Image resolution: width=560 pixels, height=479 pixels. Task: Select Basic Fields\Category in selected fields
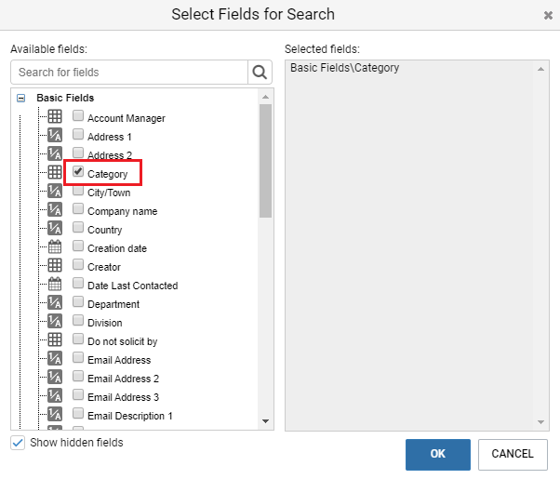point(344,68)
